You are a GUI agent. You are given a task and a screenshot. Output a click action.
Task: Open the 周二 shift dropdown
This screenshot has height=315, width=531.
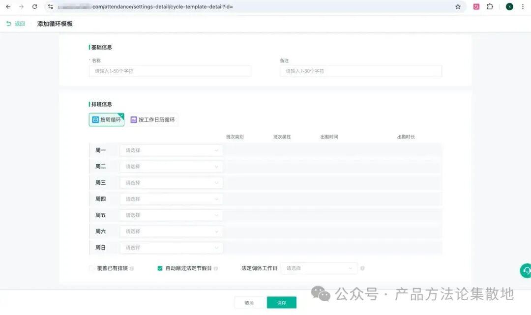tap(172, 167)
